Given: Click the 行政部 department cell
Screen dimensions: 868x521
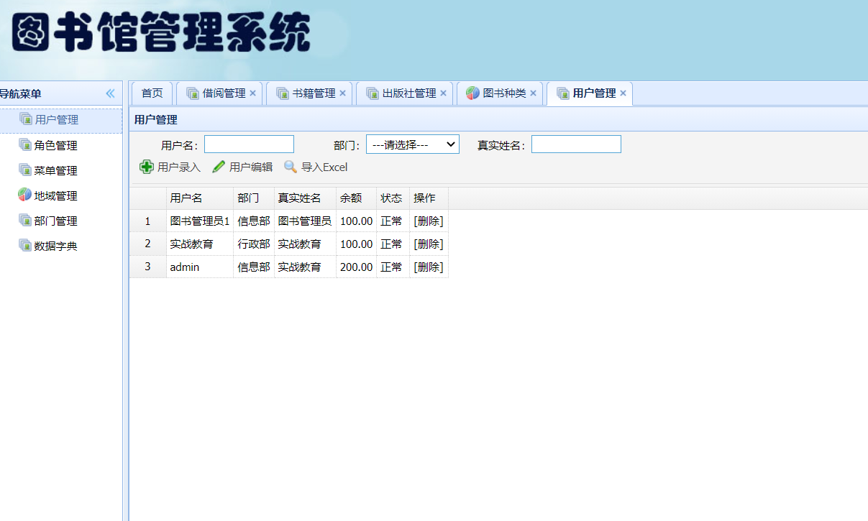Looking at the screenshot, I should point(254,244).
